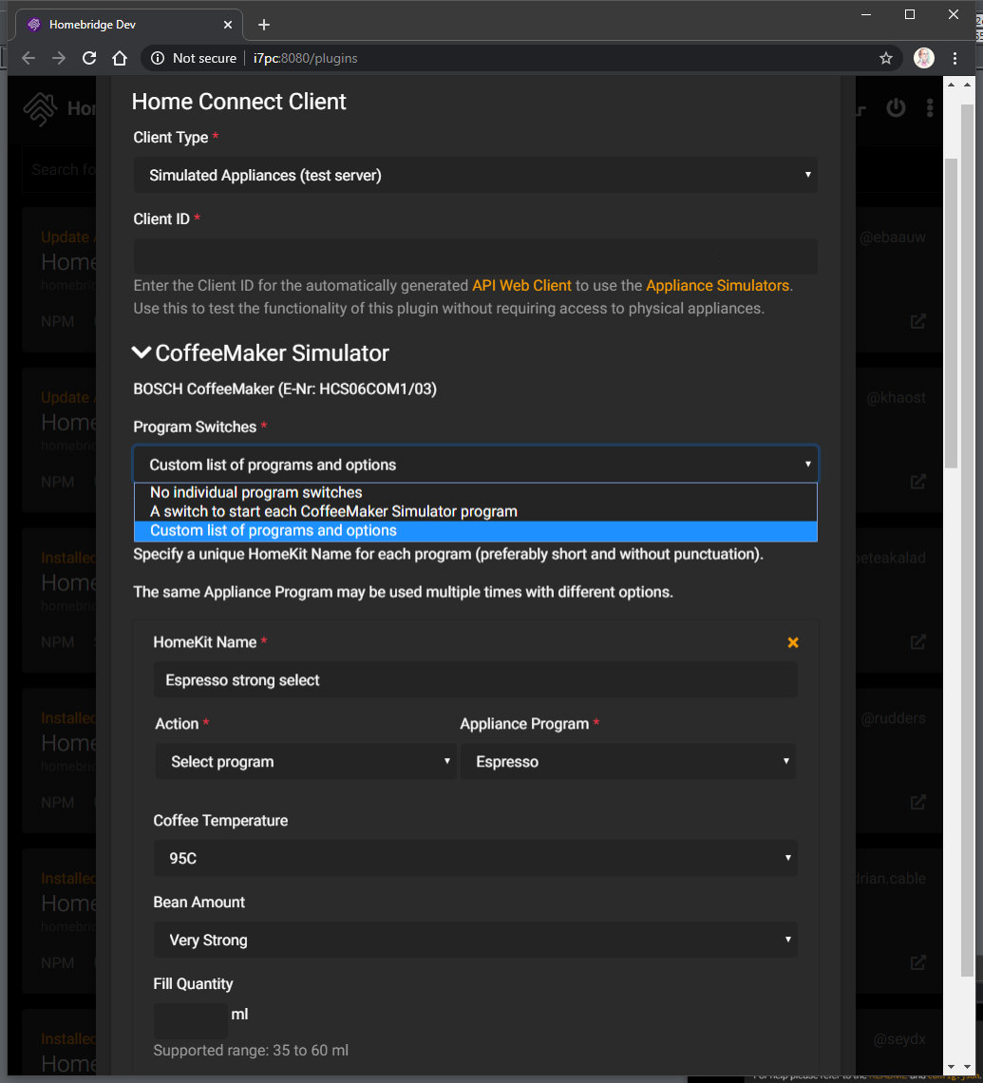Viewport: 983px width, 1083px height.
Task: Click the HomeKit Name text field
Action: [475, 680]
